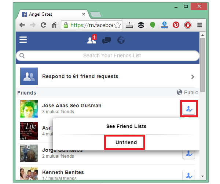Click the green speech bubble extension icon
Image resolution: width=220 pixels, height=184 pixels.
tap(153, 25)
